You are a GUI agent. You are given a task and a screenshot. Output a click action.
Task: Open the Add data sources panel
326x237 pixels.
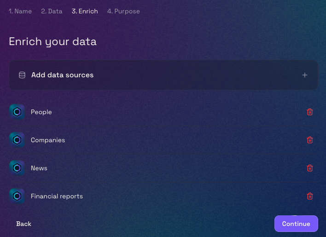coord(163,75)
